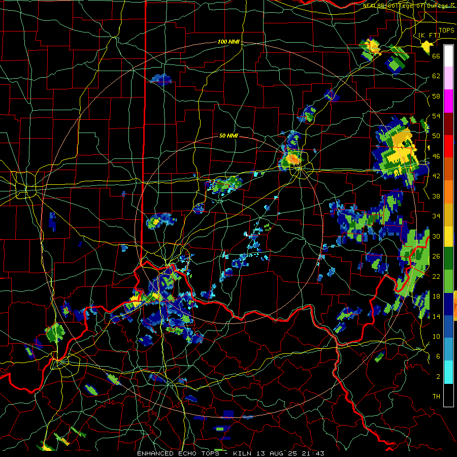
Task: Select the dark green legend swatch
Action: pos(448,258)
